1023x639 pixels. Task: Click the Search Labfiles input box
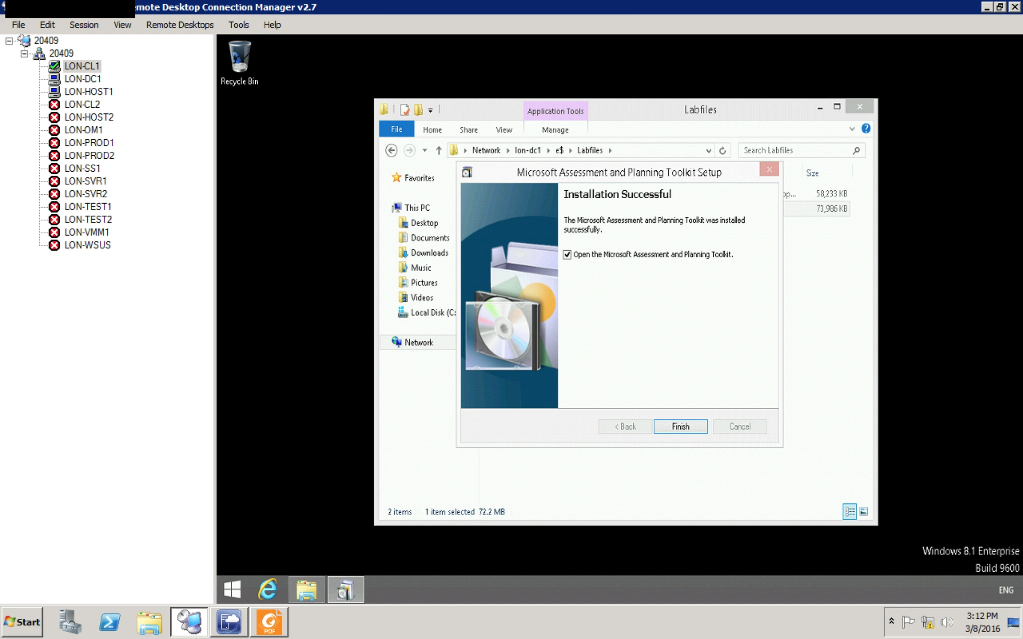[801, 150]
